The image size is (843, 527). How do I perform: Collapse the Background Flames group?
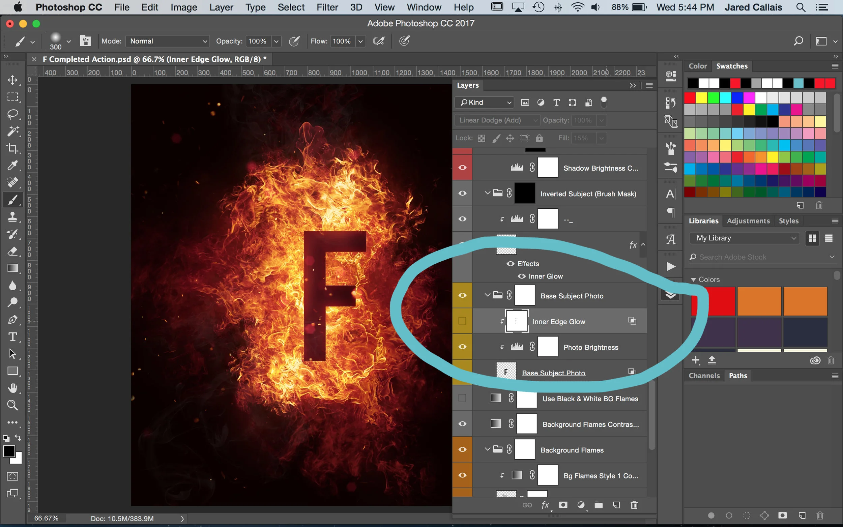[488, 449]
